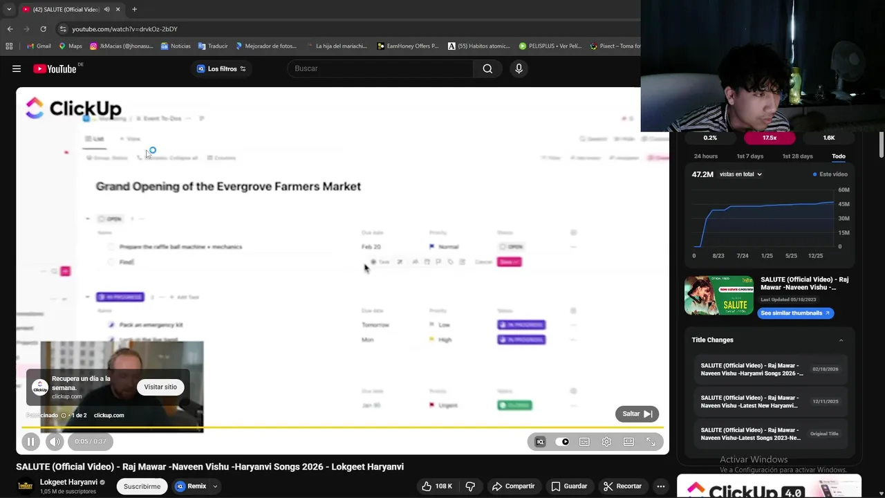Select the title change dated 12/11/2025
This screenshot has height=498, width=885.
[x=770, y=401]
